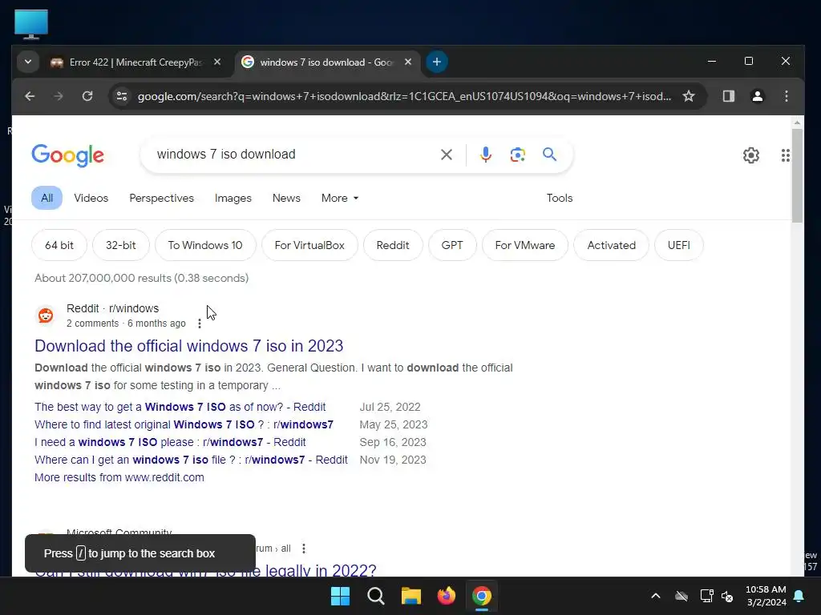Screen dimensions: 821x615
Task: Open options for Microsoft Community result
Action: tap(304, 549)
